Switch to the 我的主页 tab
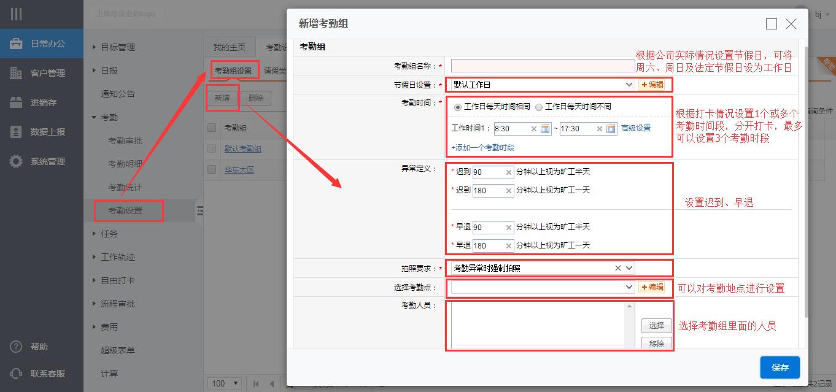 (x=229, y=47)
